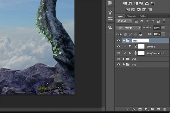Screen dimensions: 170x113
Task: Create a new group folder icon
Action: click(152, 109)
